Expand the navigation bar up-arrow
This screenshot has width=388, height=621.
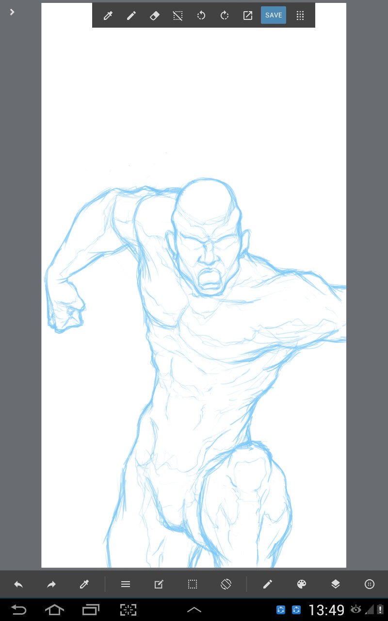click(x=194, y=610)
